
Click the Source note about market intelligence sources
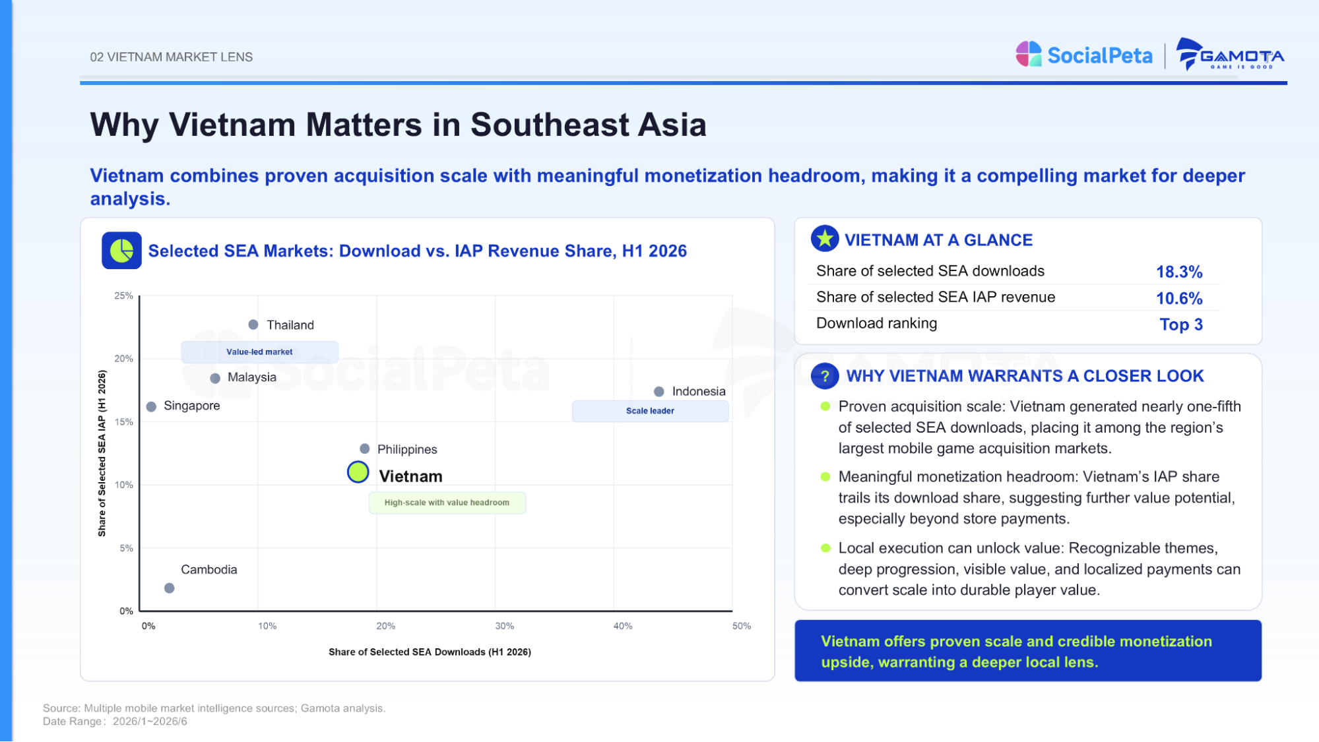tap(214, 708)
